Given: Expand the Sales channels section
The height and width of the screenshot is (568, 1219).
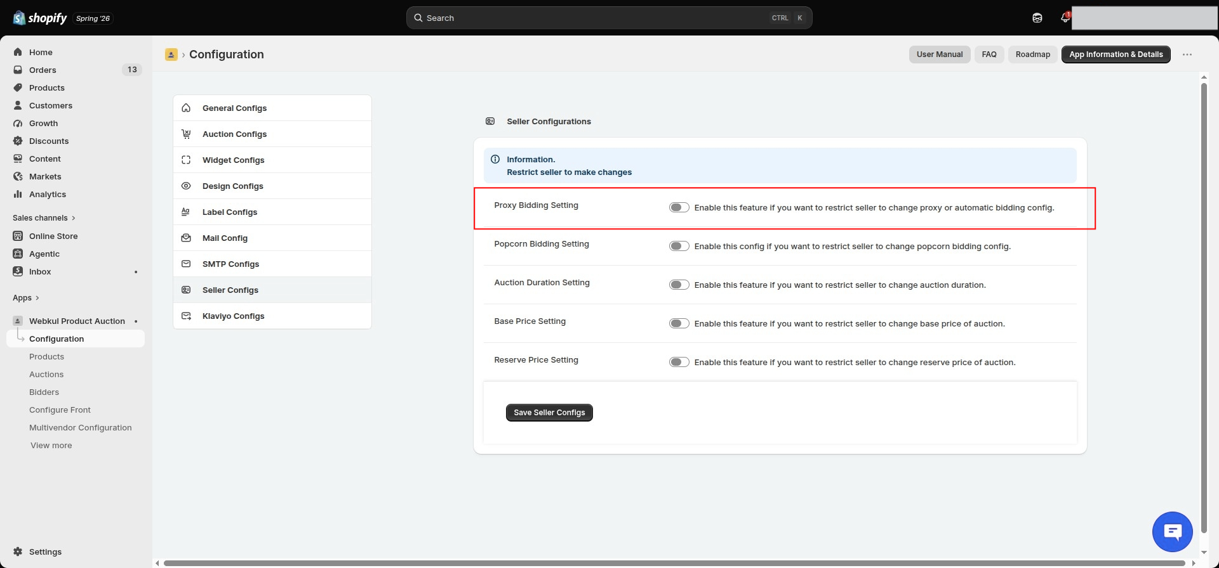Looking at the screenshot, I should [44, 217].
